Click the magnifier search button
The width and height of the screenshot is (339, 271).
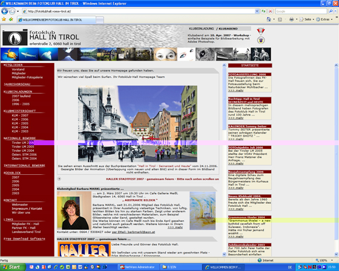point(331,11)
